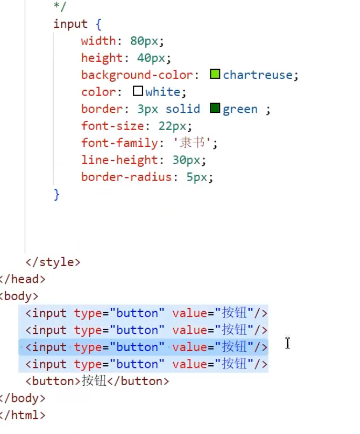Click the 'white' color value text
360x434 pixels.
(163, 92)
